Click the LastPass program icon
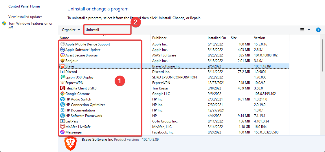Screen dimensions: 325x152 [x=62, y=121]
